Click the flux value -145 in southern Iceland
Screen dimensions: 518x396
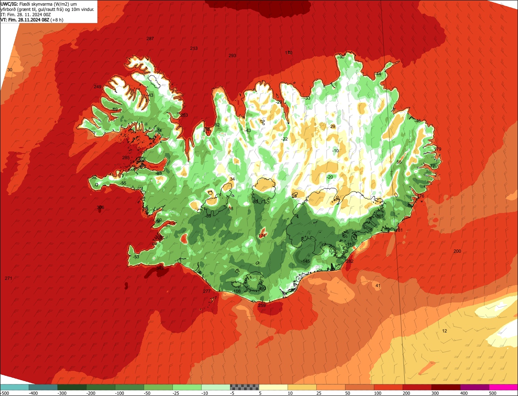point(306,261)
